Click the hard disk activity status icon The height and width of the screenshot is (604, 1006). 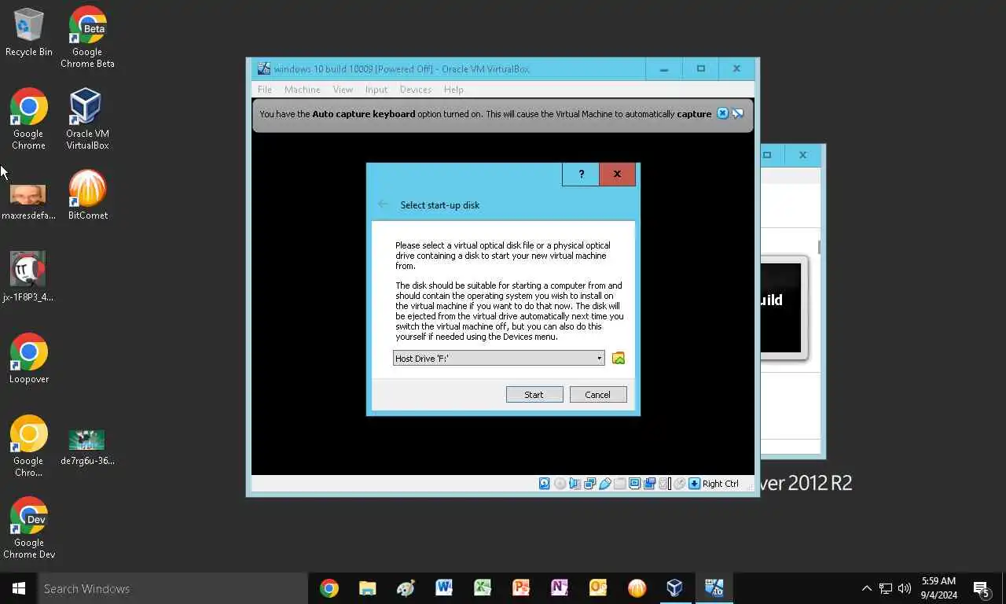544,484
